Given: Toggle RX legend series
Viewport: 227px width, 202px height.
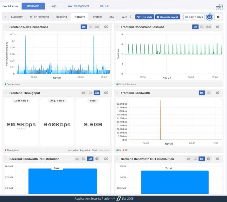Looking at the screenshot, I should click(x=119, y=150).
